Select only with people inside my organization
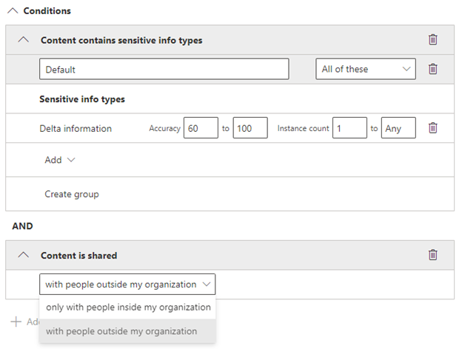Screen dimensions: 462x349 127,308
